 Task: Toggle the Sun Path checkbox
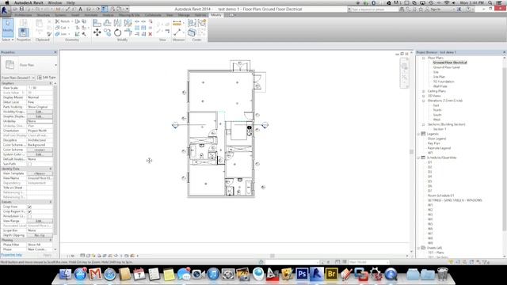tap(29, 164)
